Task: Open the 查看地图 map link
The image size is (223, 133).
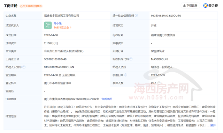Action: point(107,99)
